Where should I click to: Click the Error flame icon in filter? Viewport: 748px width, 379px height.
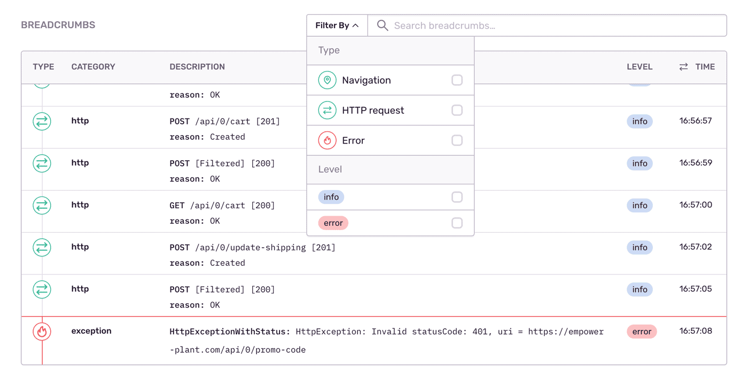coord(327,140)
